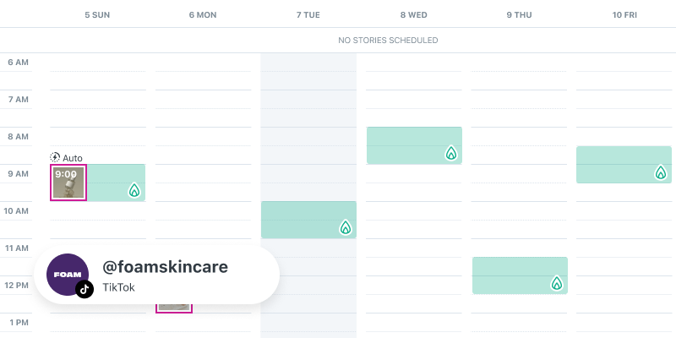Select the 10 FRI day header
Viewport: 676px width, 338px height.
pos(624,14)
